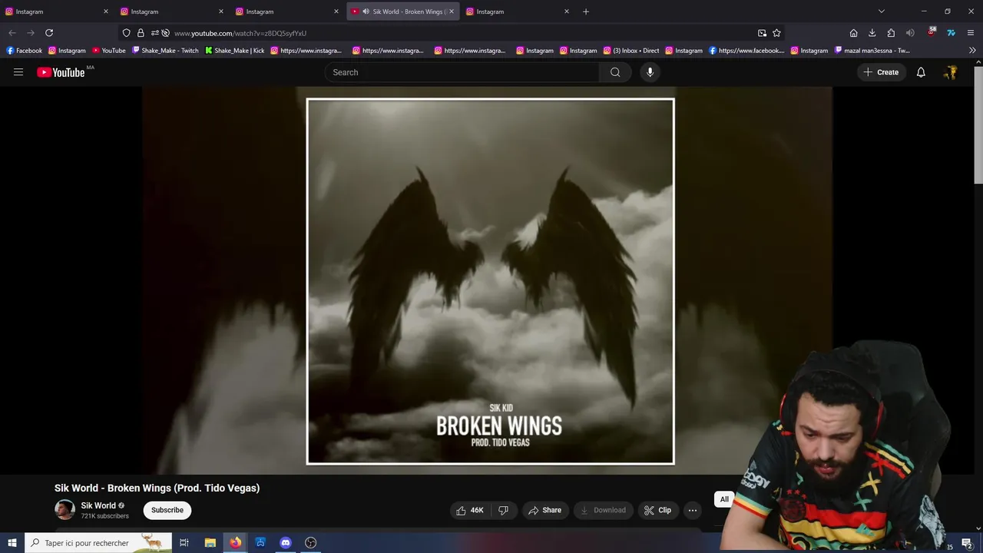
Task: Go to YouTube home via logo
Action: pyautogui.click(x=61, y=72)
